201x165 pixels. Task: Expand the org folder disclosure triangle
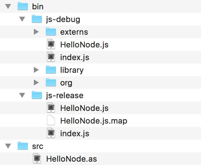[x=37, y=83]
